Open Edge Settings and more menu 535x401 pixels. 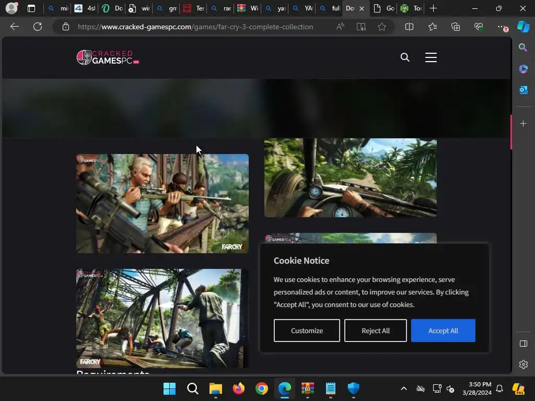tap(502, 27)
